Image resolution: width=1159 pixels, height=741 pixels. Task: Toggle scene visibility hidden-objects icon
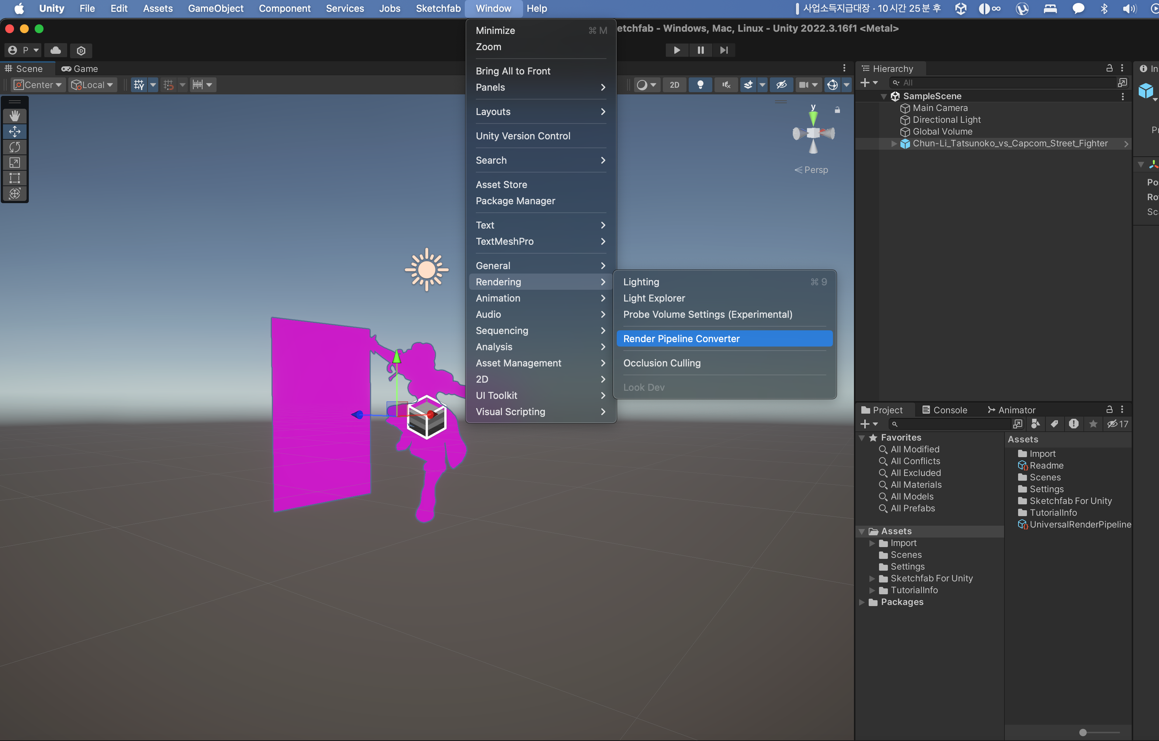781,85
